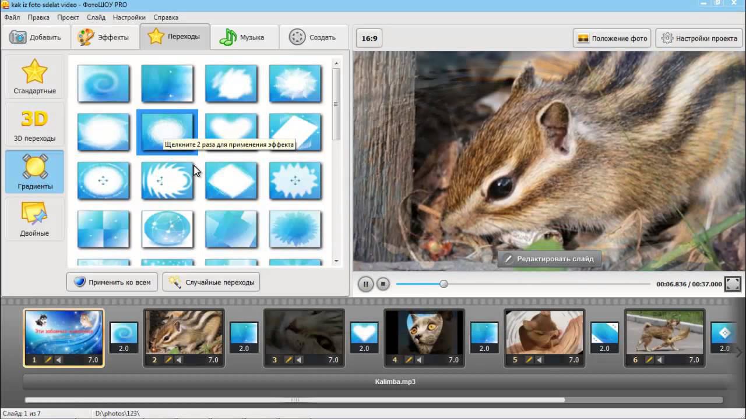Click the preview playback progress slider
The width and height of the screenshot is (746, 419).
tap(523, 284)
